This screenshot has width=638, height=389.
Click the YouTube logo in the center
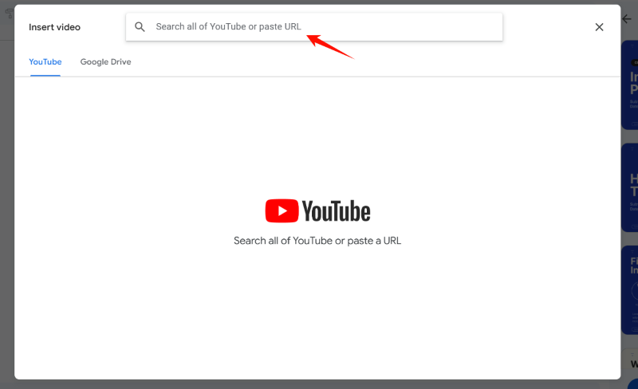point(317,210)
